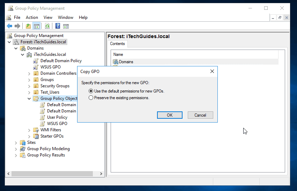Select the Groups OU tree item
This screenshot has width=297, height=191.
pos(47,80)
